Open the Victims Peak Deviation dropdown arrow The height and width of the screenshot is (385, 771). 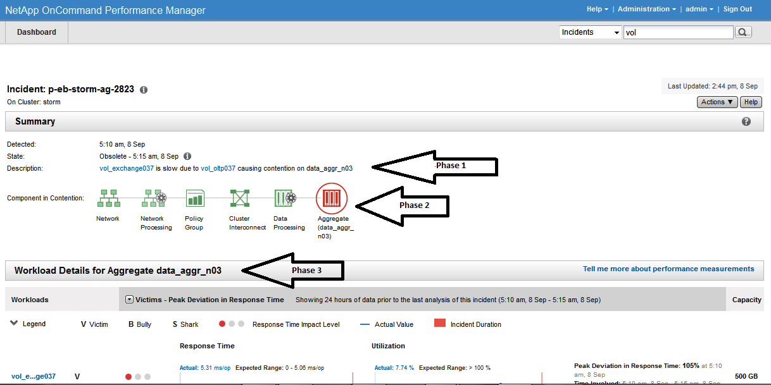tap(129, 300)
